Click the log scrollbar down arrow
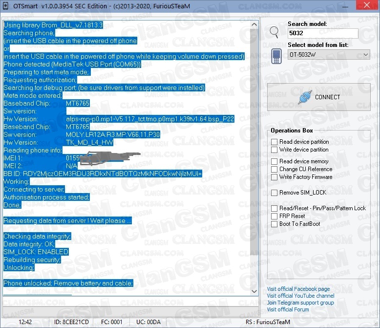Viewport: 380px width, 328px height. (x=254, y=291)
